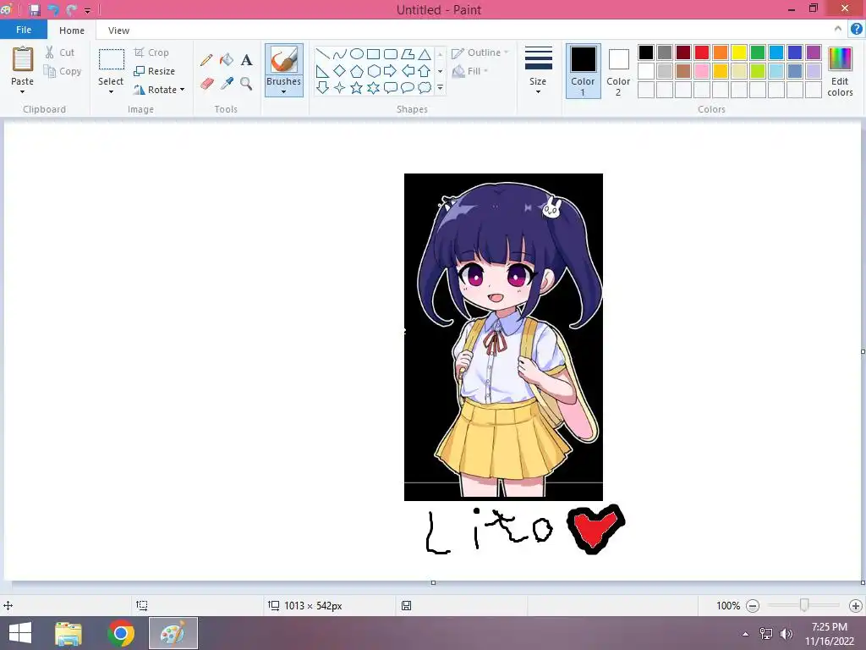The image size is (866, 650).
Task: Choose the Line shape
Action: click(x=322, y=54)
